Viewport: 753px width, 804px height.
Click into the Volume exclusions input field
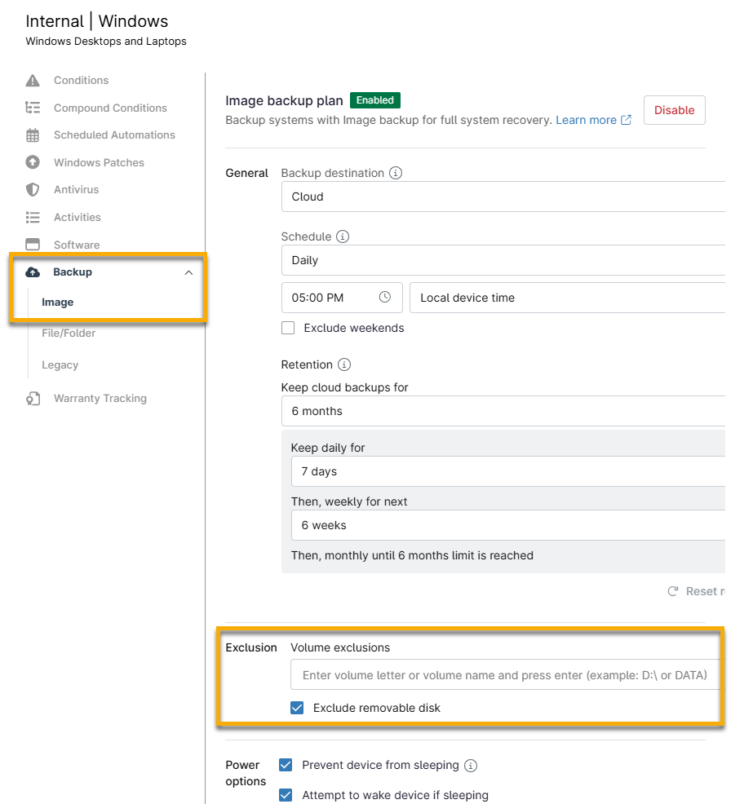[506, 675]
